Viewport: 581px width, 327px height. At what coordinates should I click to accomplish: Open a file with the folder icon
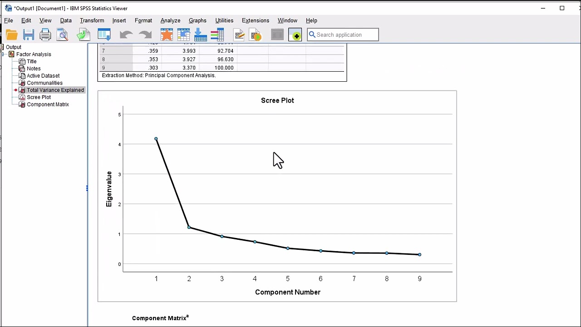point(12,35)
